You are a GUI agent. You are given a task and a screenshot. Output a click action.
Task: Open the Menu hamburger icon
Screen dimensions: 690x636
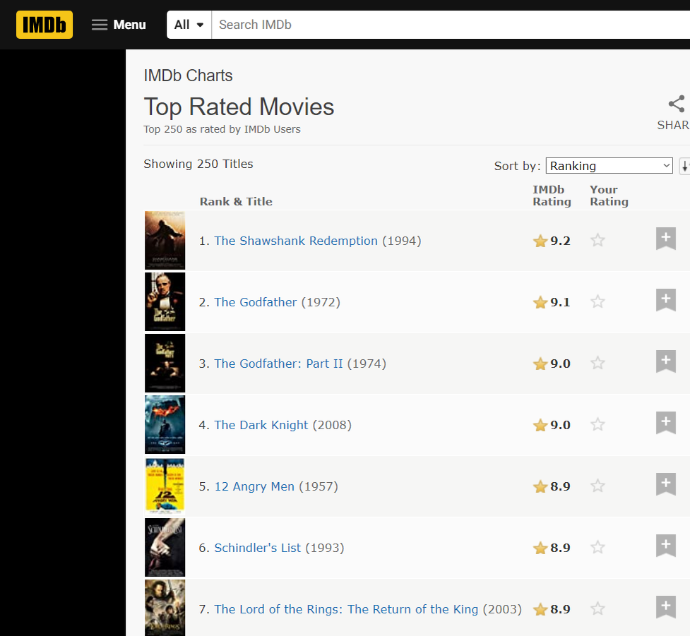point(100,25)
